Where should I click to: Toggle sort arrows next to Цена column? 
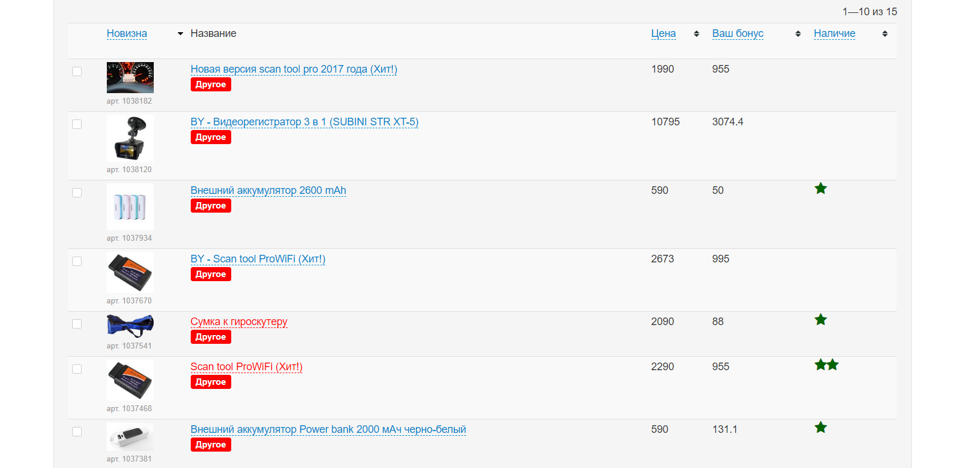[x=696, y=34]
